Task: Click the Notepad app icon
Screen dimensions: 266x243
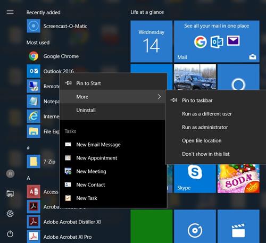Action: (x=34, y=102)
